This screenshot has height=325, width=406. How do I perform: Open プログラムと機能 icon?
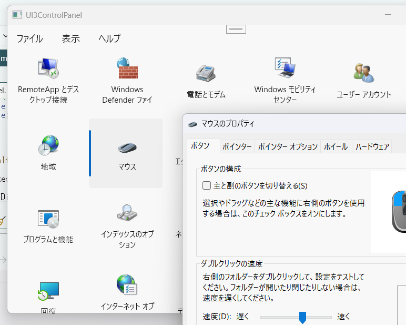[x=48, y=218]
